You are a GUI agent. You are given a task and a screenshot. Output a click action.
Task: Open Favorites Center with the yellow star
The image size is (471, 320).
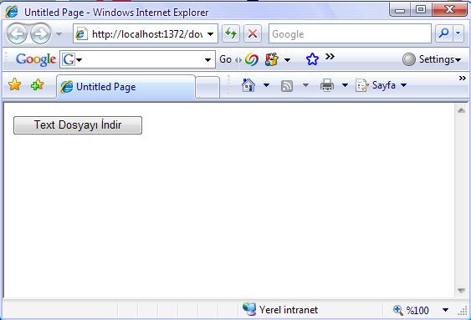[x=14, y=85]
